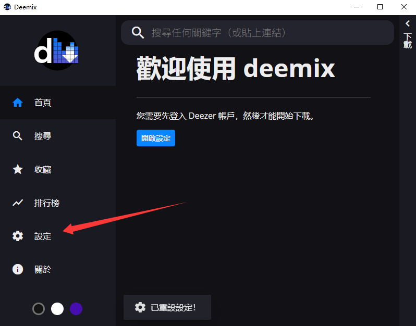Click the 下載 downloads tab label
This screenshot has width=416, height=326.
pyautogui.click(x=408, y=41)
